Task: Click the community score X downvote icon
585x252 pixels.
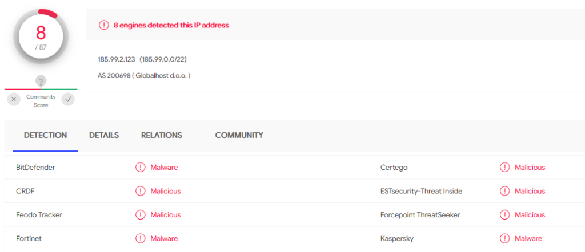Action: coord(14,99)
